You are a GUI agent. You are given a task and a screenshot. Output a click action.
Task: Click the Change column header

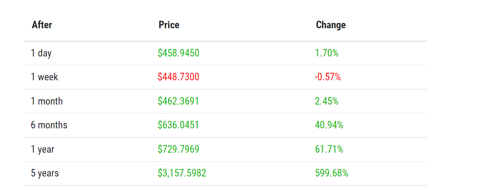(331, 25)
